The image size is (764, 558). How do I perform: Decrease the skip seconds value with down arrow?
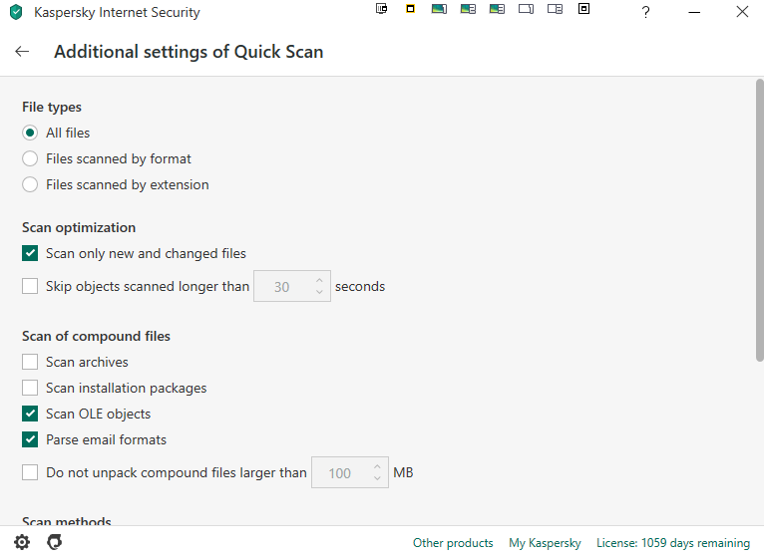coord(319,293)
